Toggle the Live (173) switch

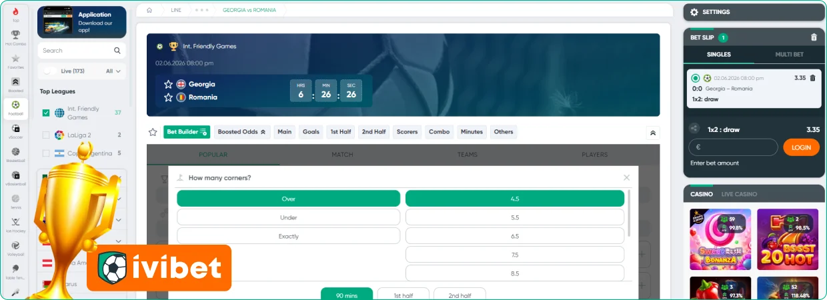tap(48, 71)
